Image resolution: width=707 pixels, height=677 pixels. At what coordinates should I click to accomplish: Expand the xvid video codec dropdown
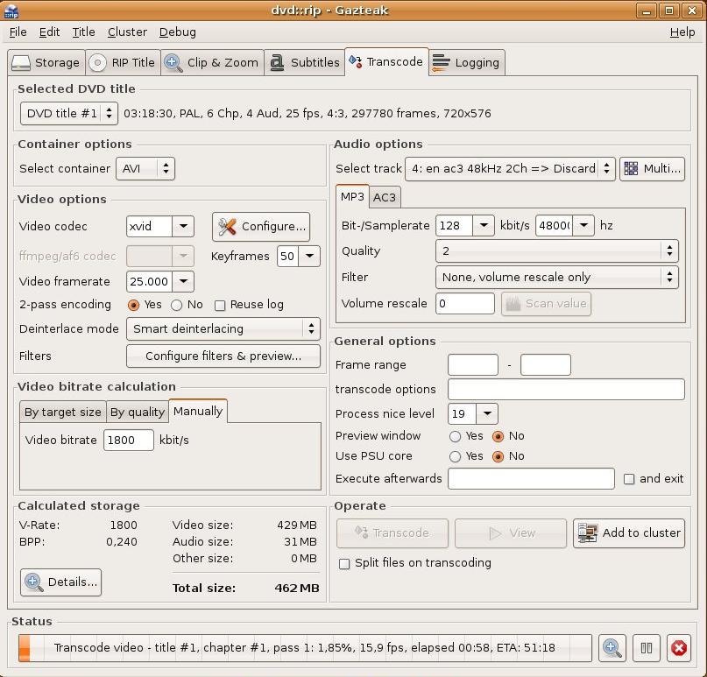coord(183,226)
